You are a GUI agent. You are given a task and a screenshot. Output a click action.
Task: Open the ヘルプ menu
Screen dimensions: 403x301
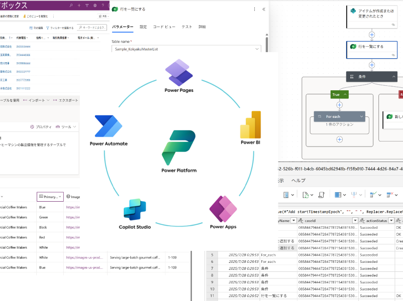coord(298,180)
